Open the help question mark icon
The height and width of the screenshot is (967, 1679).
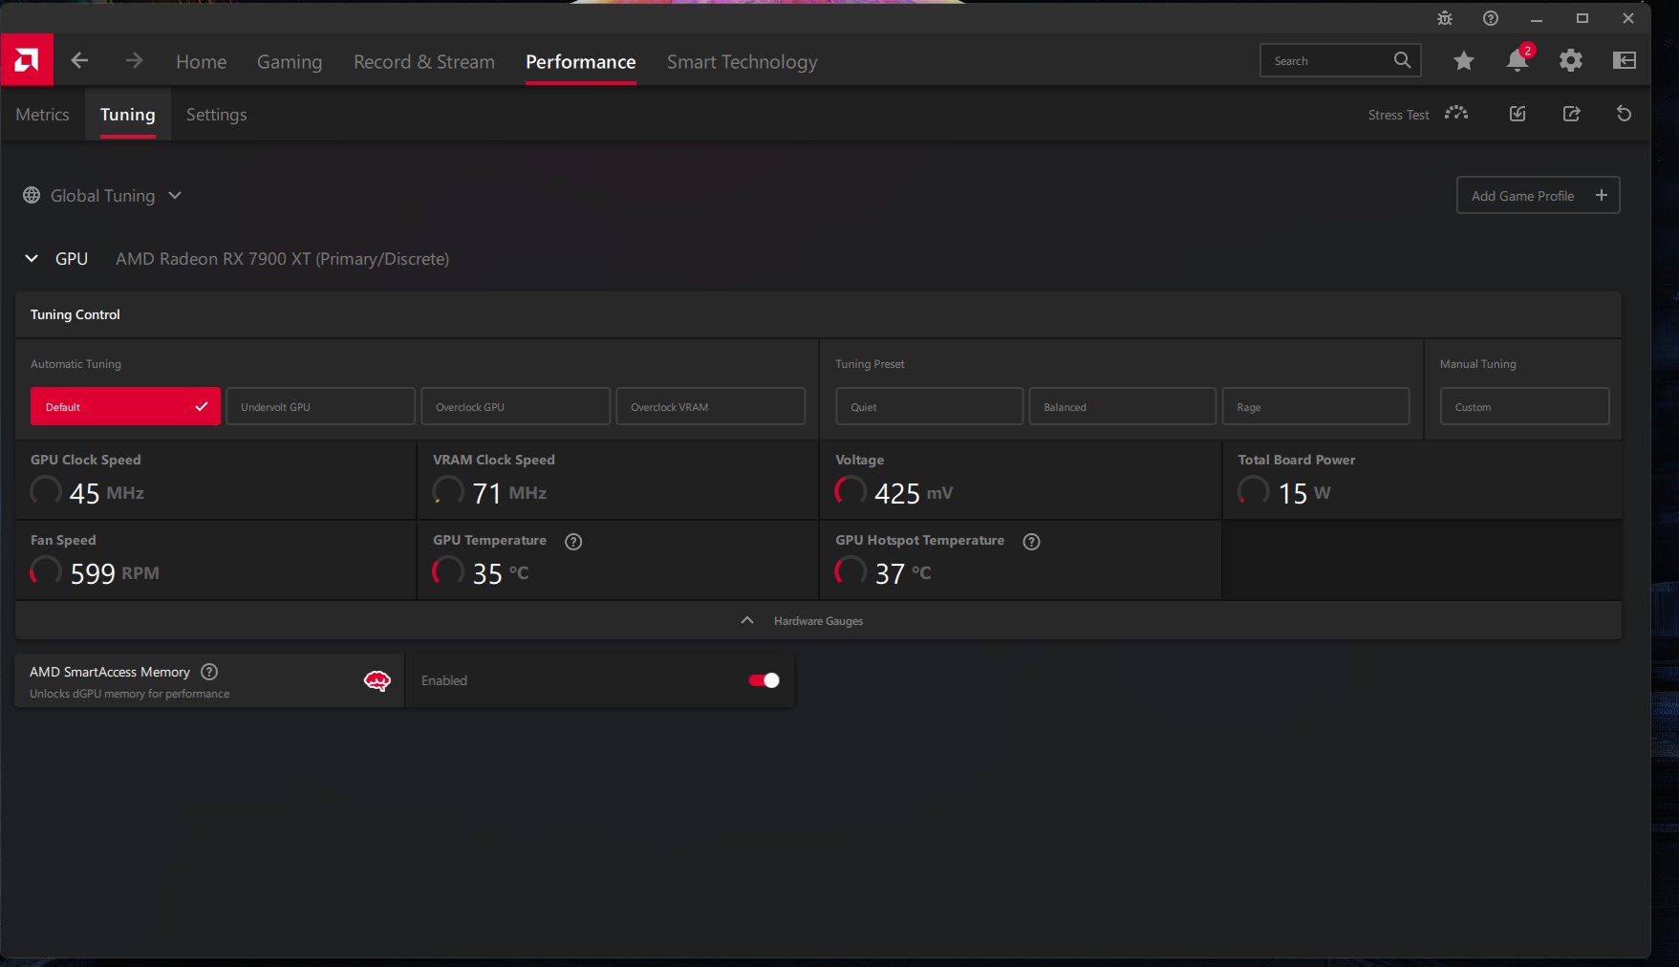coord(1491,18)
